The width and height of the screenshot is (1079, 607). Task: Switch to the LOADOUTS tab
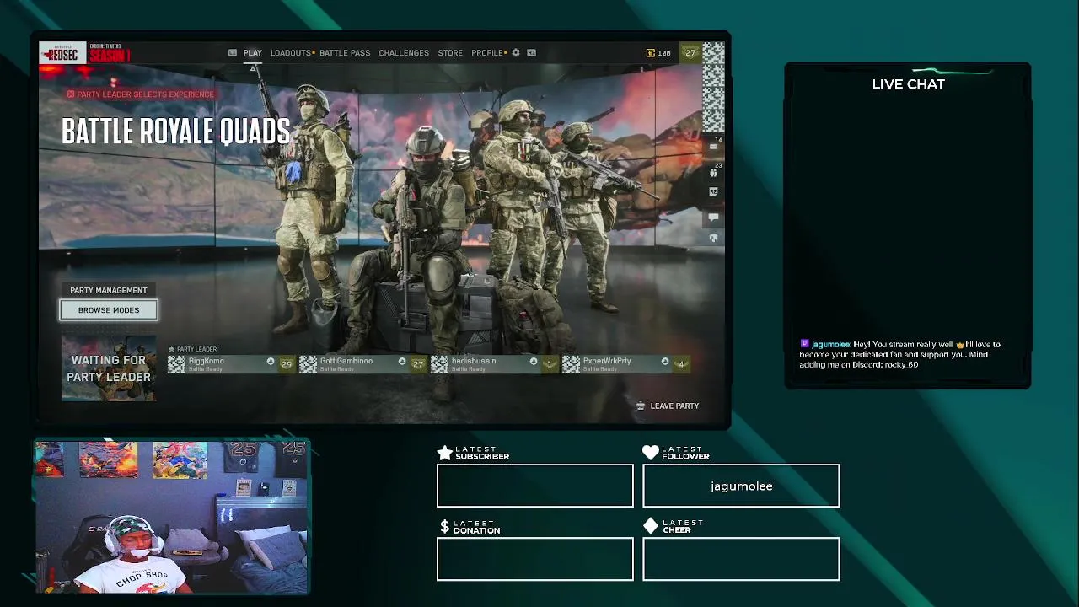click(291, 53)
